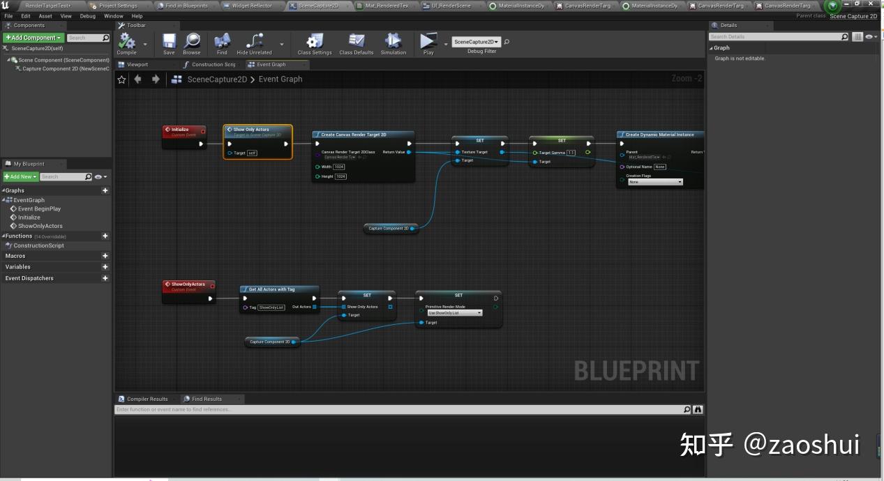Viewport: 884px width, 481px height.
Task: Save the blueprint with the floppy icon
Action: point(169,42)
